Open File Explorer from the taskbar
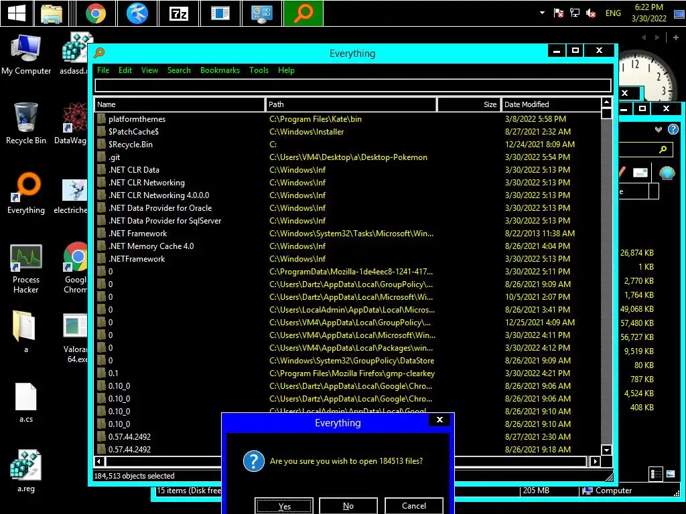The image size is (686, 514). (x=52, y=13)
